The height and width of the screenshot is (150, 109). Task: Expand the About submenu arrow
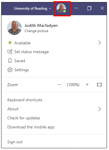click(x=100, y=109)
